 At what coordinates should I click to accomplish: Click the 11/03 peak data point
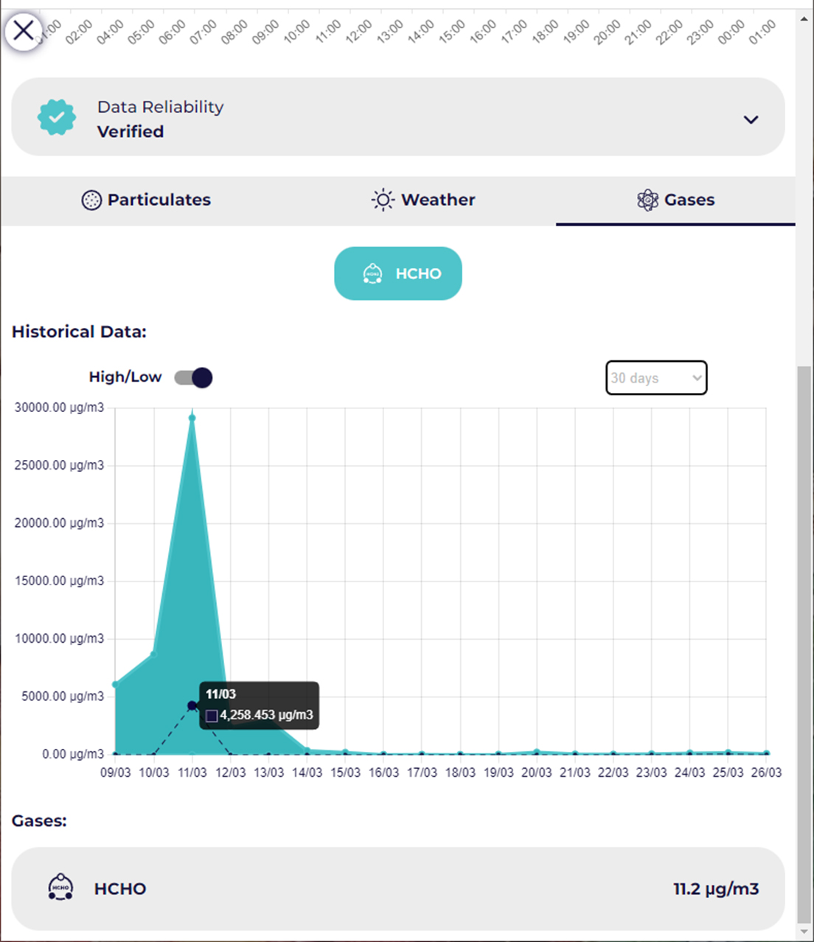click(192, 418)
